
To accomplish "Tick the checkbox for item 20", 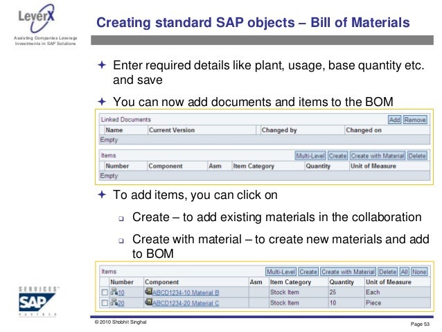I will 105,303.
